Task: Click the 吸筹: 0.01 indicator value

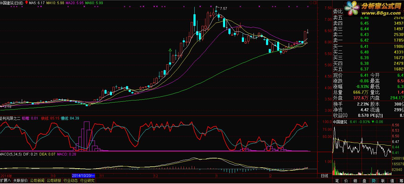Action: pos(30,118)
